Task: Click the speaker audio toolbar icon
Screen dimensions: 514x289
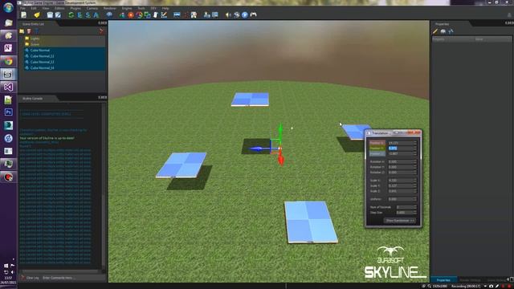Action: click(228, 14)
